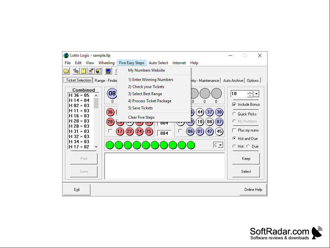This screenshot has height=248, width=330.
Task: Click the blue ball numbered 47
Action: (210, 131)
